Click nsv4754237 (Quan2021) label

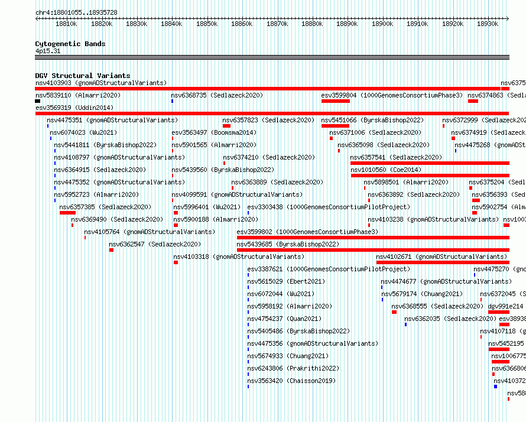tap(284, 319)
